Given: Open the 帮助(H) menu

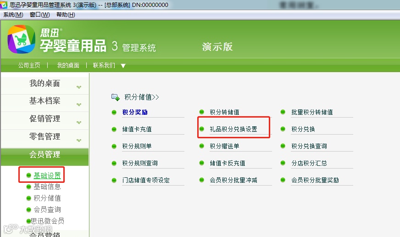Looking at the screenshot, I should [x=66, y=15].
